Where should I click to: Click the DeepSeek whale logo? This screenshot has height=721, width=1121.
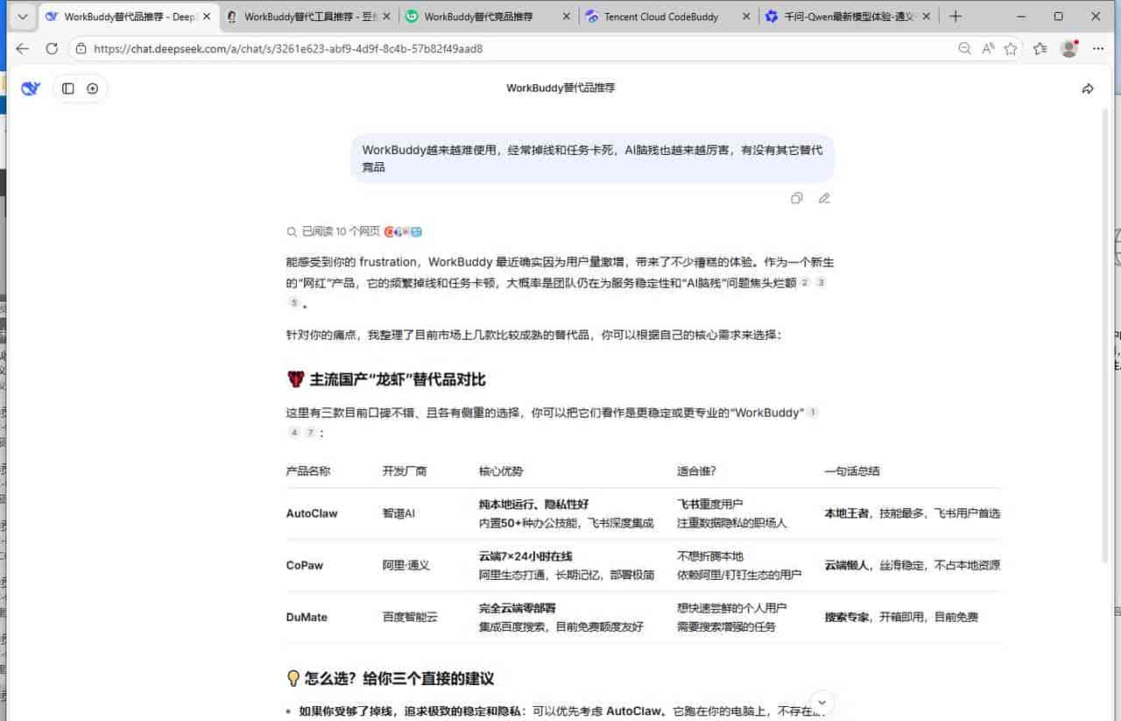(31, 88)
